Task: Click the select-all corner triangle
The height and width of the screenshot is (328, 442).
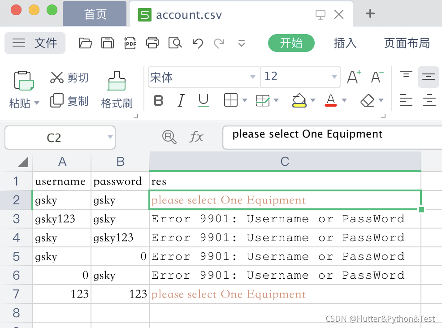Action: 23,162
